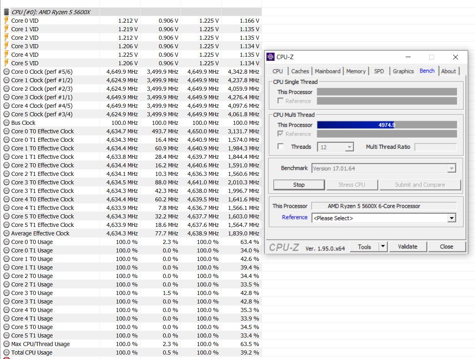Screen dimensions: 475x359
Task: Click the clock icon beside Core 0 Clock (perf #5/6)
Action: pyautogui.click(x=6, y=72)
